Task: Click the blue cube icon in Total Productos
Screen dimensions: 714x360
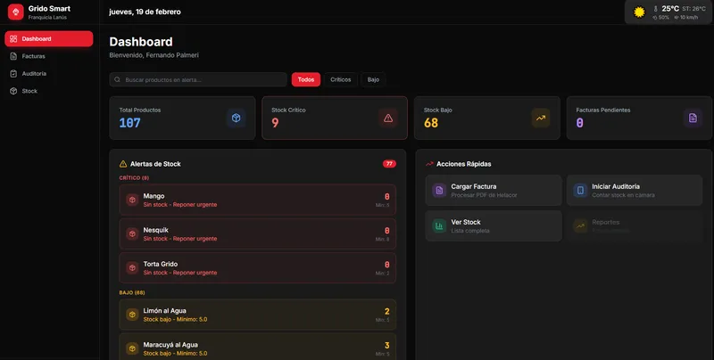Action: click(236, 119)
